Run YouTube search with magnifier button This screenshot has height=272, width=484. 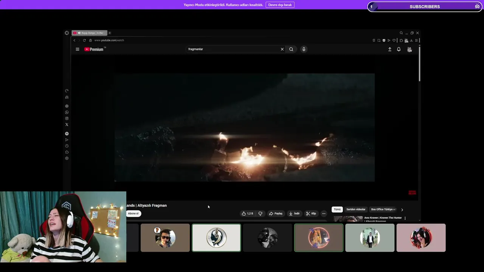point(291,49)
